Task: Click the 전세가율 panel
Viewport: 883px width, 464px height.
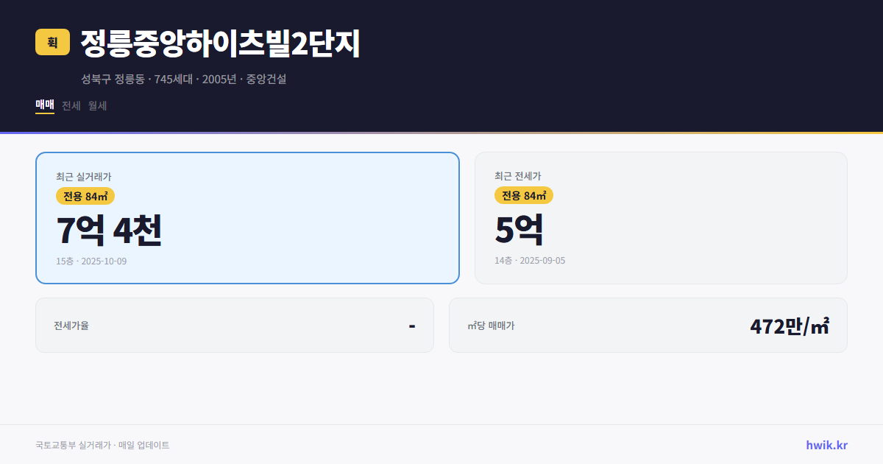Action: coord(235,325)
